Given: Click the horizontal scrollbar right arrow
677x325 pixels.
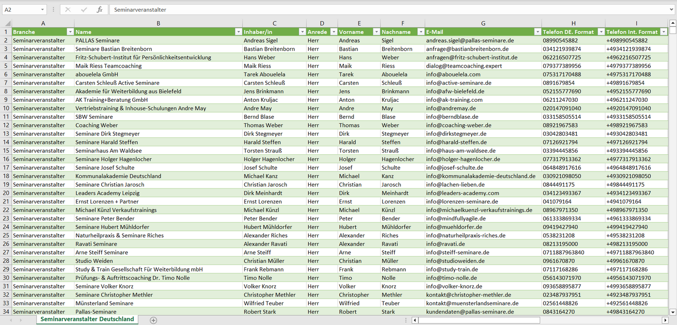Looking at the screenshot, I should tap(665, 320).
